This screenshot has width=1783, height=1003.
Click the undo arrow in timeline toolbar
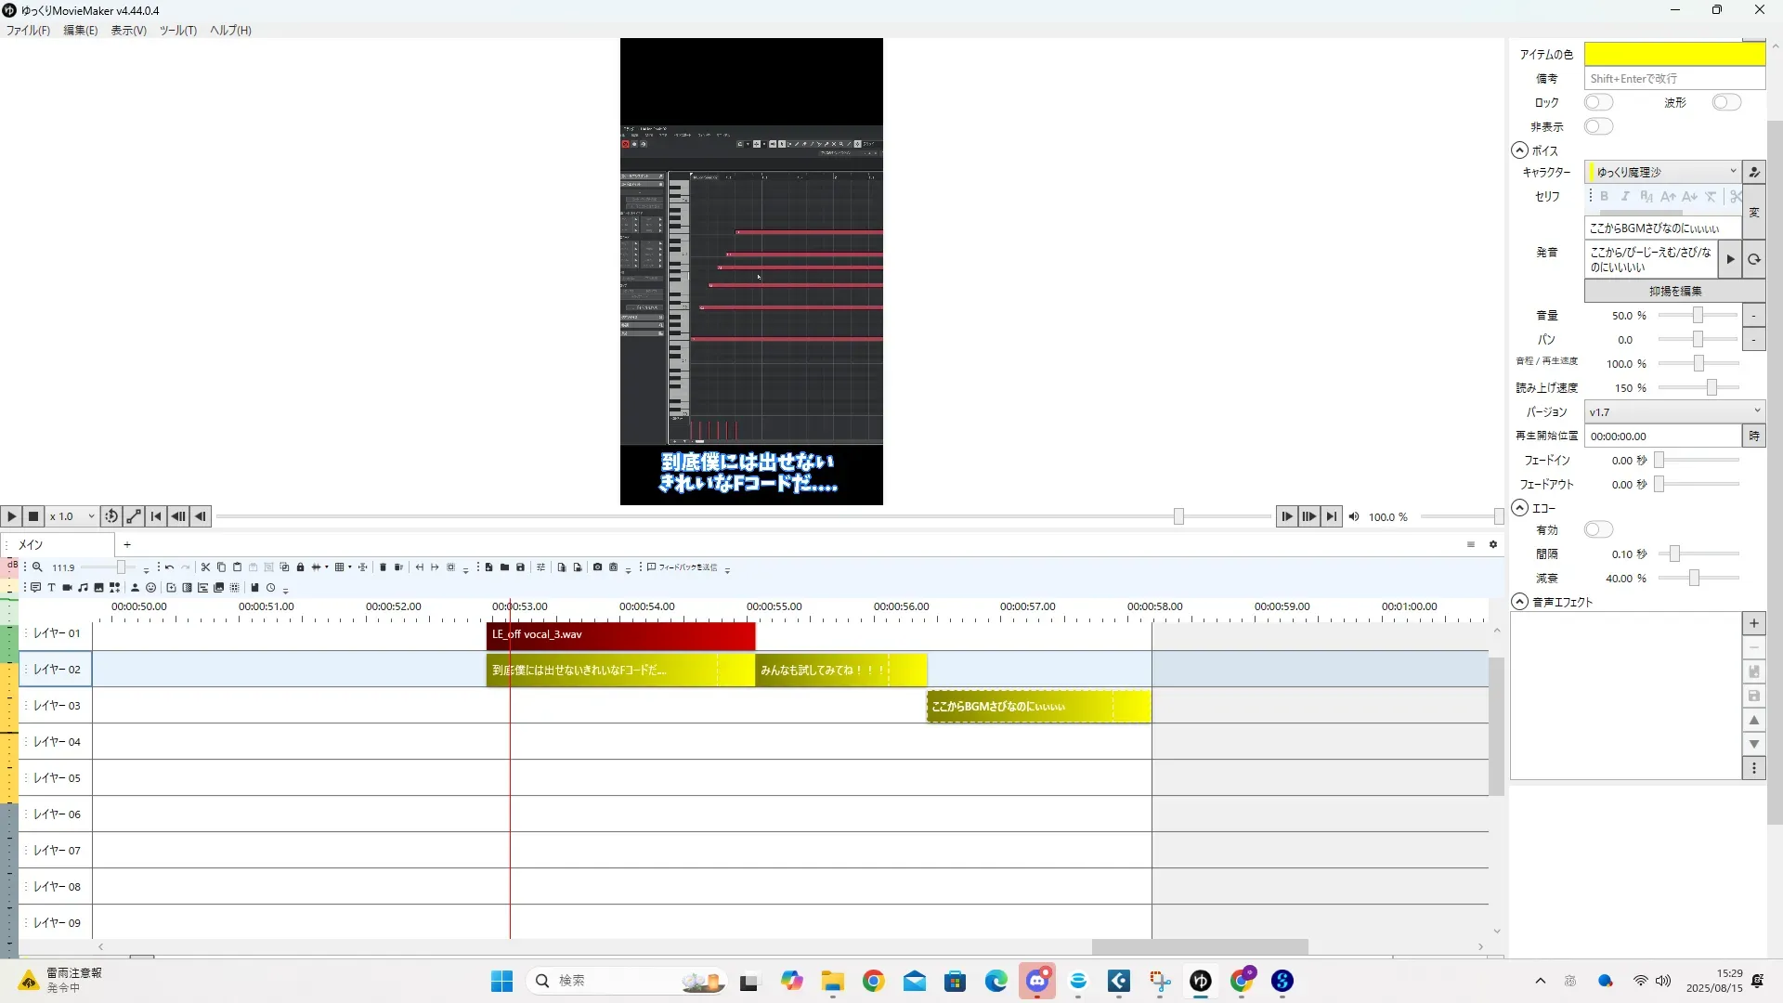[x=169, y=567]
